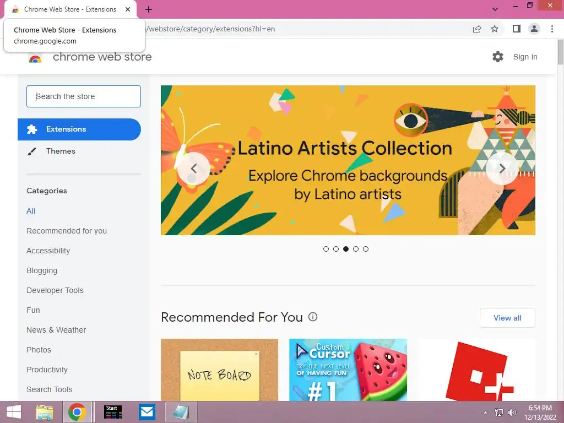Select the third carousel dot
Viewport: 564px width, 423px height.
[x=346, y=249]
